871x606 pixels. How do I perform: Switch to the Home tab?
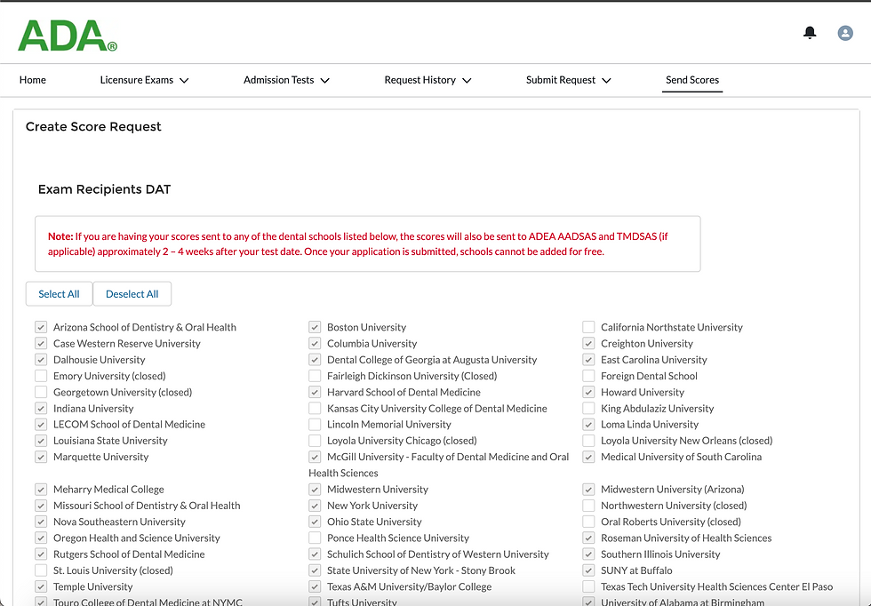pos(32,79)
